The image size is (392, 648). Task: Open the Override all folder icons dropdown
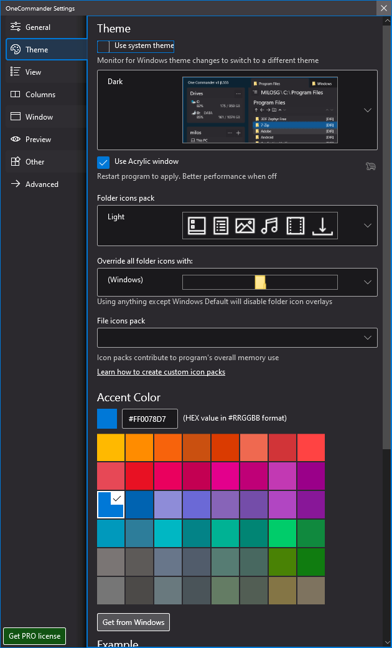point(367,282)
